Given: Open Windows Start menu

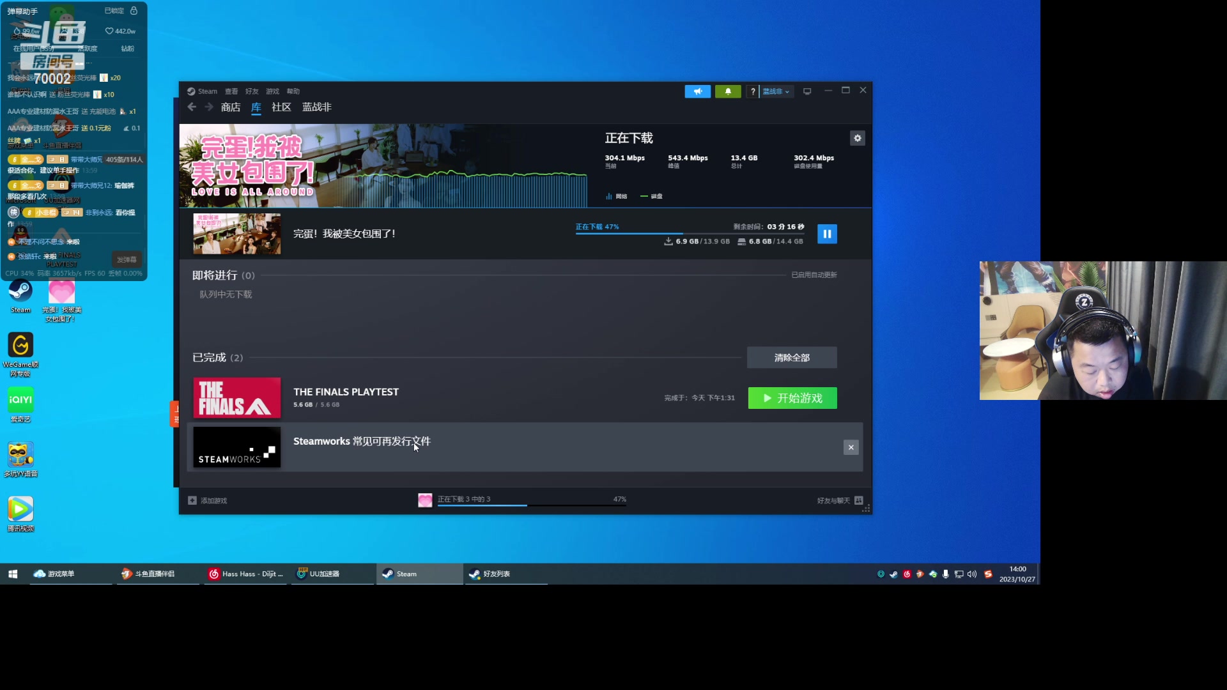Looking at the screenshot, I should (x=13, y=574).
